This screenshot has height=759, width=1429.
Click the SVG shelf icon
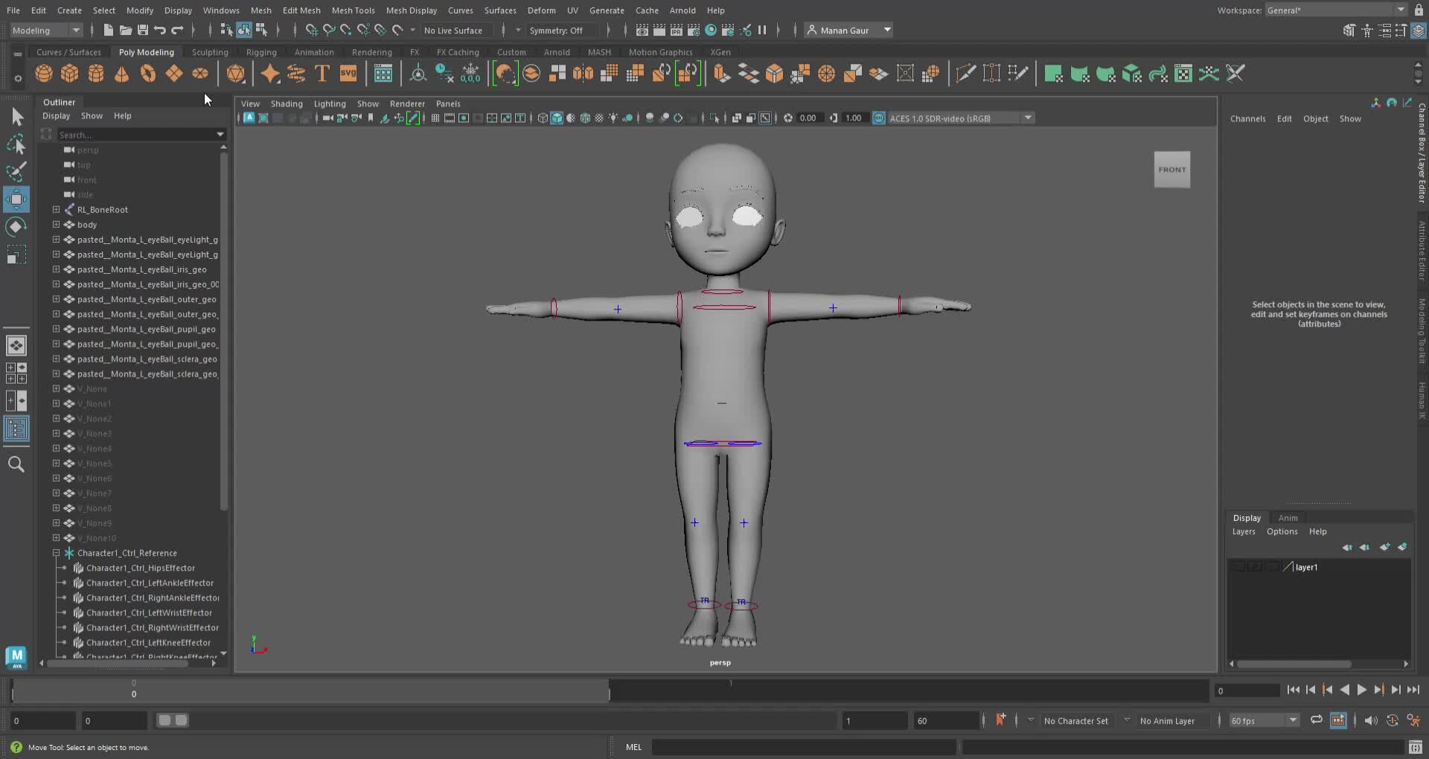tap(348, 73)
